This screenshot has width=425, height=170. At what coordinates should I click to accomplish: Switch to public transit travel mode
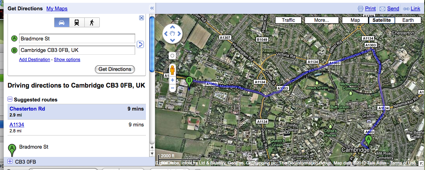76,23
